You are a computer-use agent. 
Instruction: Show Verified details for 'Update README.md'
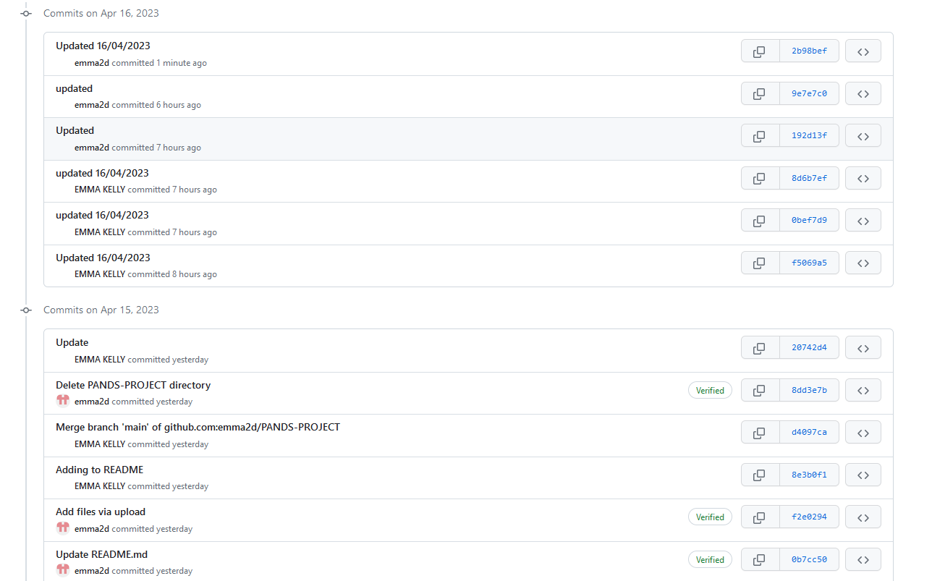click(710, 559)
